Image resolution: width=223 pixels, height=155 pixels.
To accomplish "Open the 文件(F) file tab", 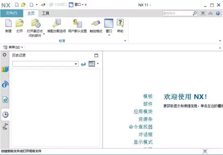I will click(x=12, y=13).
